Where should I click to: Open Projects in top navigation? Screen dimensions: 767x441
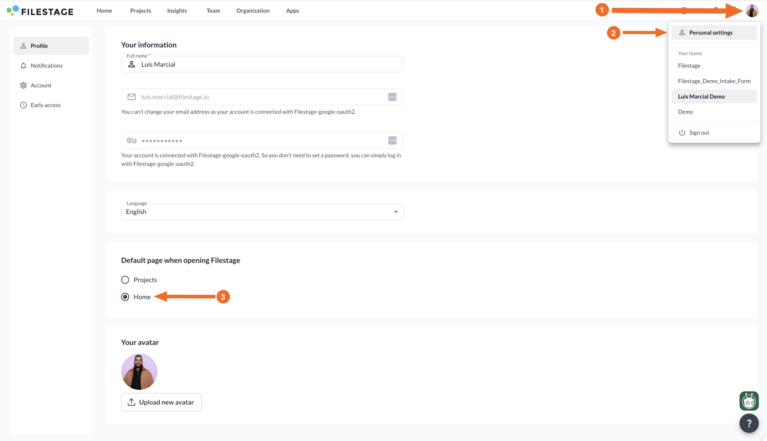pyautogui.click(x=140, y=11)
